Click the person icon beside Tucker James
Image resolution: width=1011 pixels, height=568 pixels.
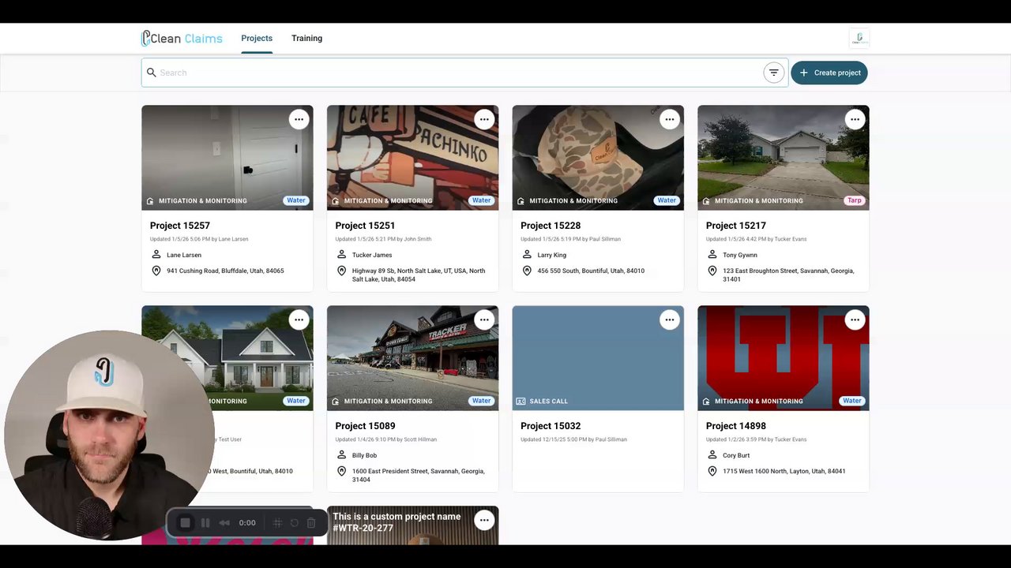[x=342, y=255]
